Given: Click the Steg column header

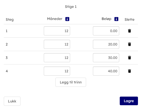Looking at the screenshot, I should point(10,20).
